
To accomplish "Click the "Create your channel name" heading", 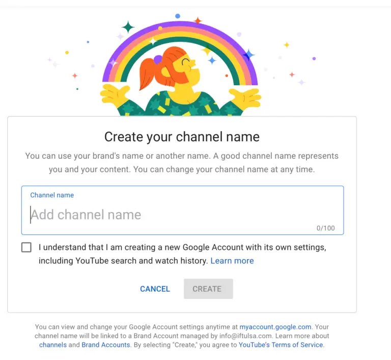I will (x=182, y=137).
